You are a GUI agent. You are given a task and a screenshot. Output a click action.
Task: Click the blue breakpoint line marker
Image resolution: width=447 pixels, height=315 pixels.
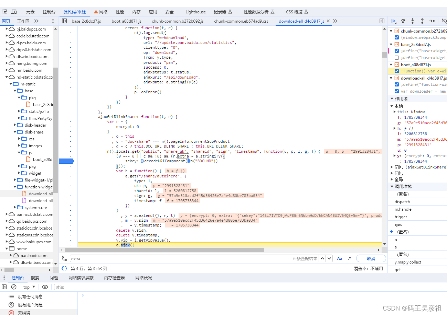(x=66, y=161)
